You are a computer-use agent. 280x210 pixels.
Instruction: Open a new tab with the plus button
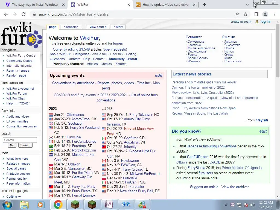point(205,5)
